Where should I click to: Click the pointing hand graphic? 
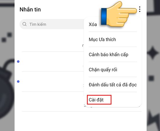click(x=119, y=14)
